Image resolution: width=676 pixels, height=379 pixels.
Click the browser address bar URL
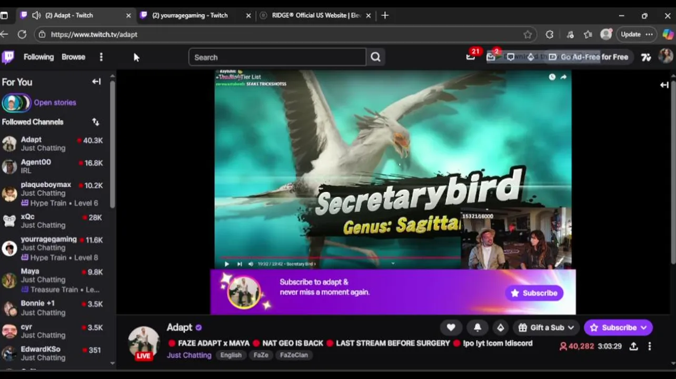94,34
